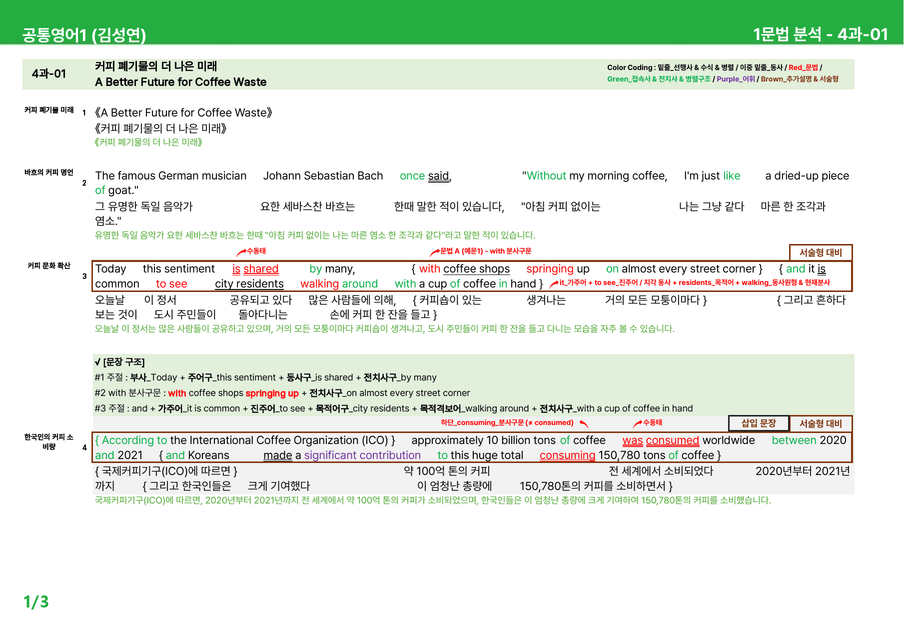
Task: Click the 4과-01 lesson label in the title bar
Action: (49, 74)
